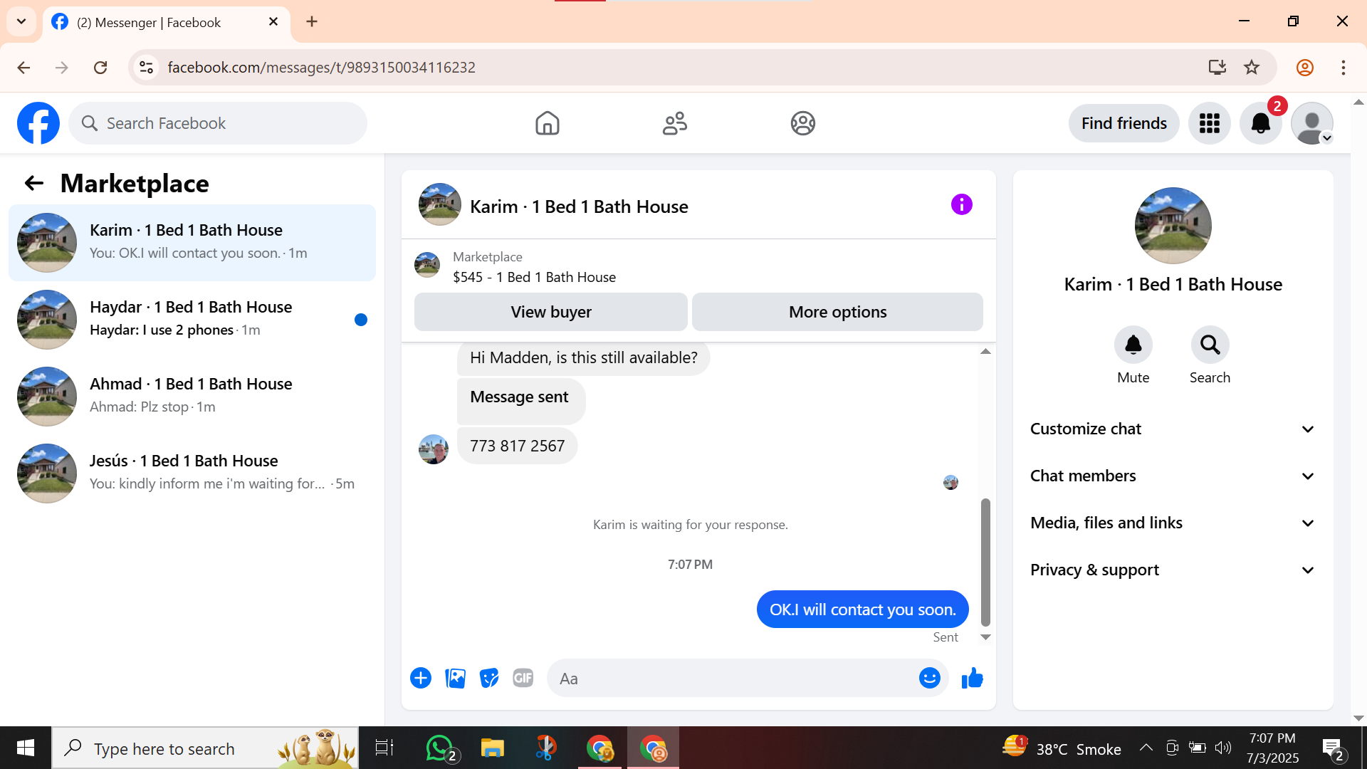Open the Facebook apps grid menu
1367x769 pixels.
(1209, 123)
